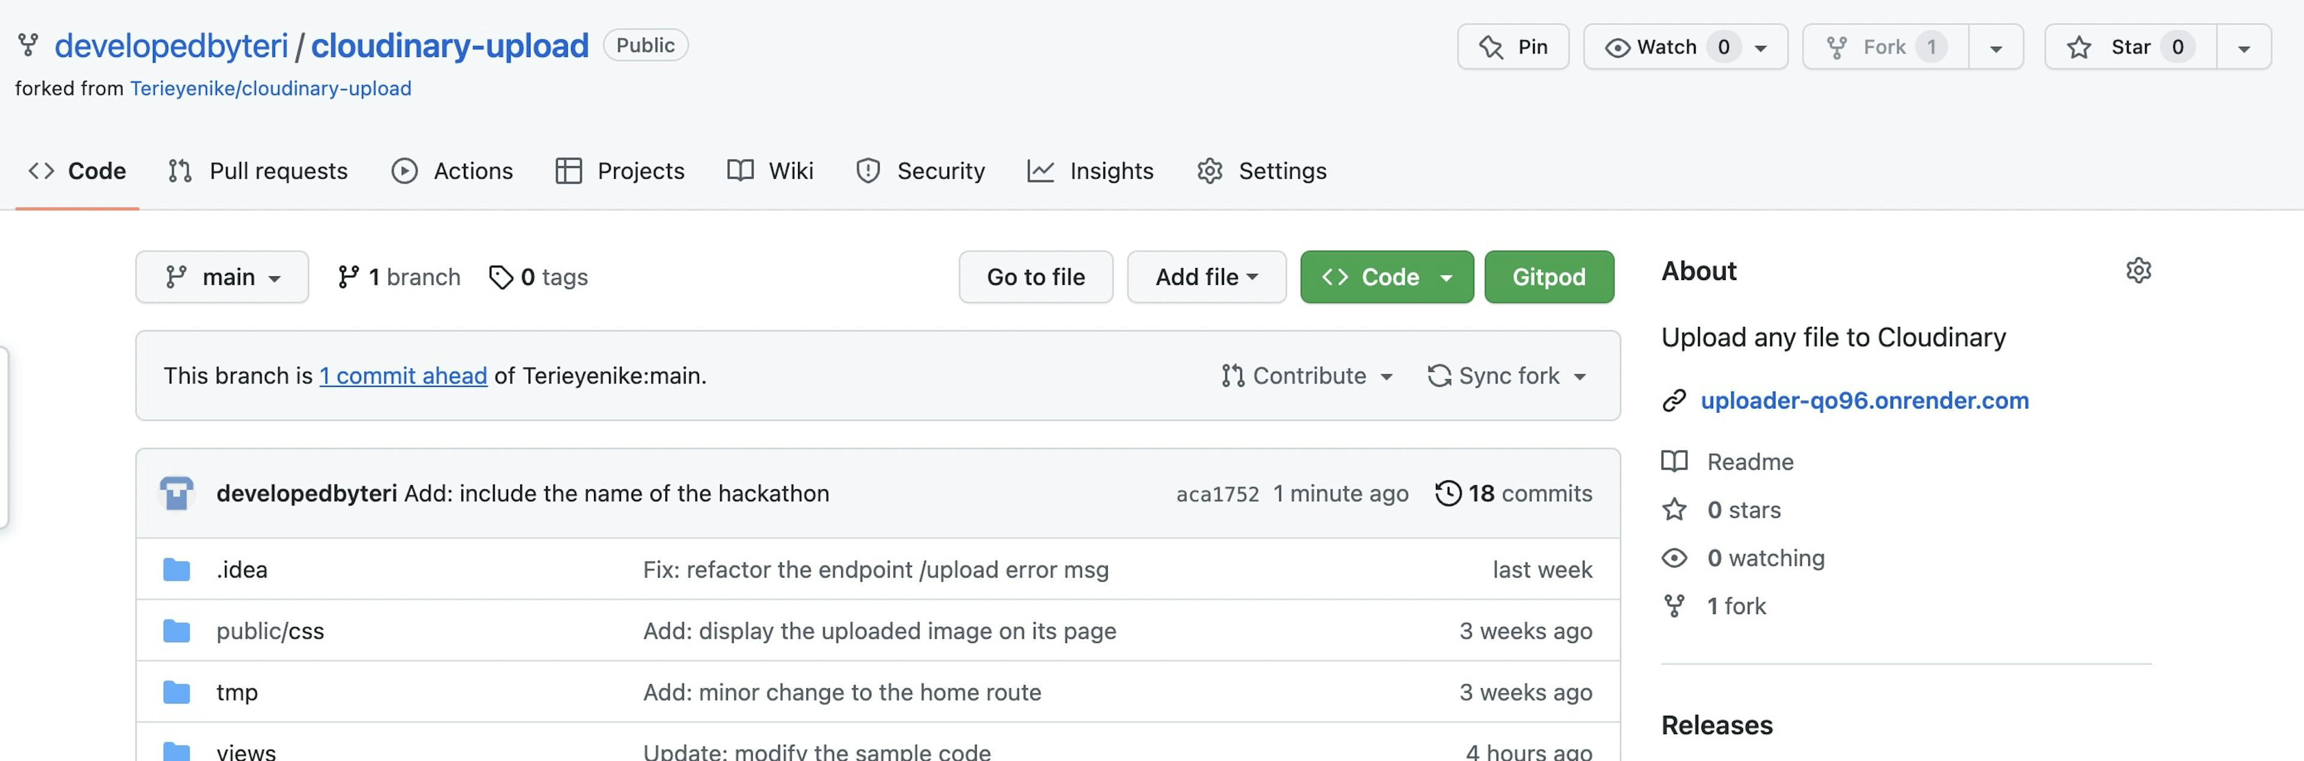Fork the repository using the Fork button

tap(1885, 47)
